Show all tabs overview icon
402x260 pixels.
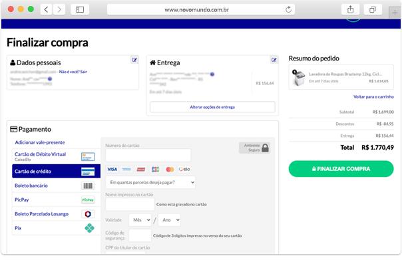[x=373, y=10]
